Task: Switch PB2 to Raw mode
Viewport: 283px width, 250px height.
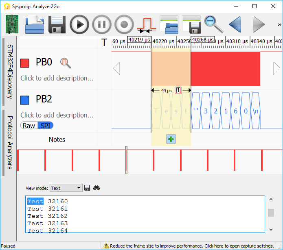Action: pos(29,126)
